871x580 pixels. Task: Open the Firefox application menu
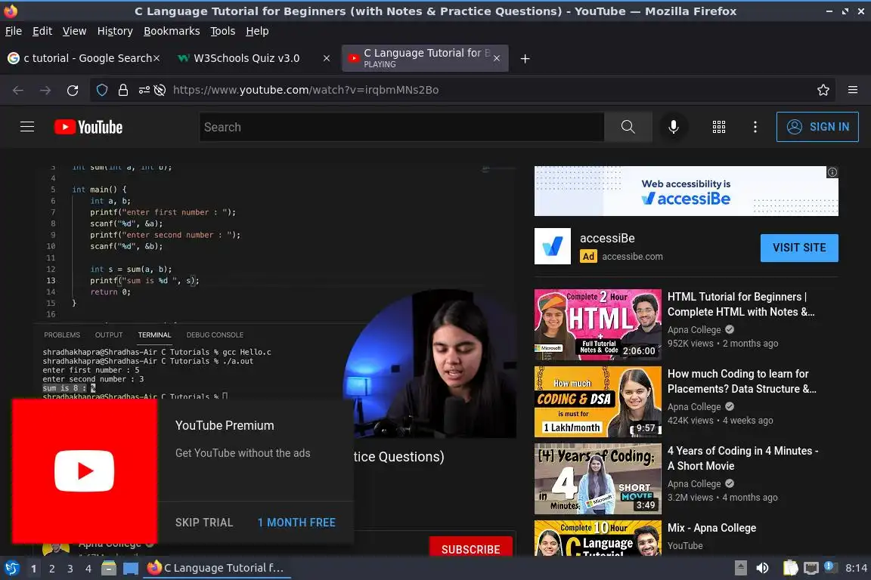(x=853, y=90)
